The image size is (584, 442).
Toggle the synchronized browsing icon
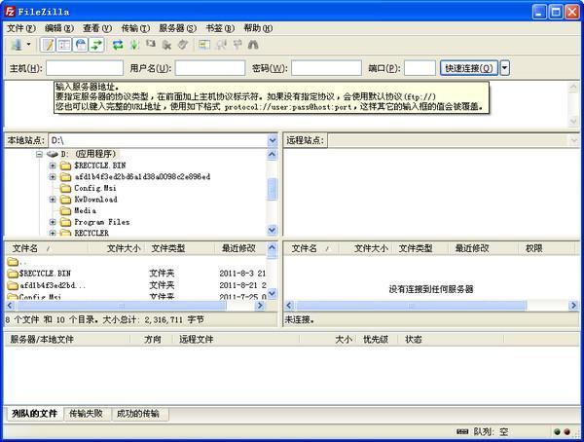click(237, 45)
